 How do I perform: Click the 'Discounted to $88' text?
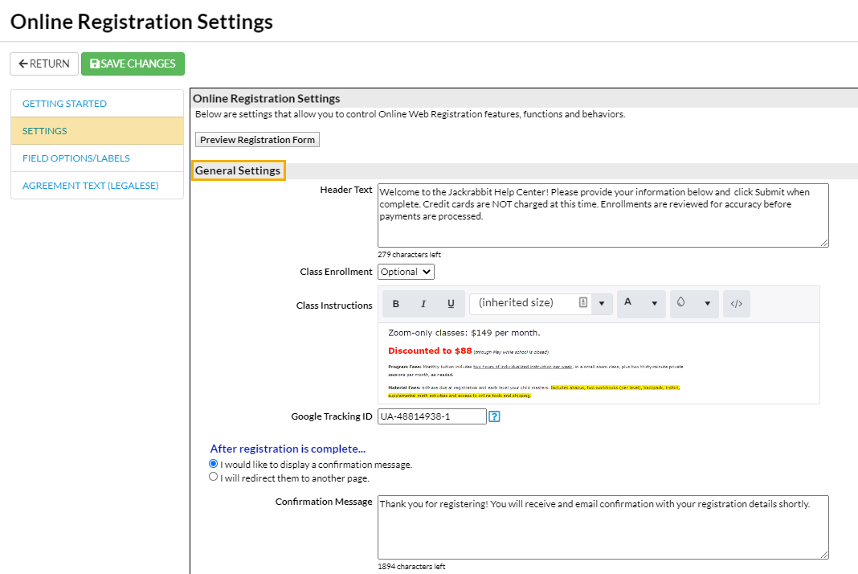(430, 351)
